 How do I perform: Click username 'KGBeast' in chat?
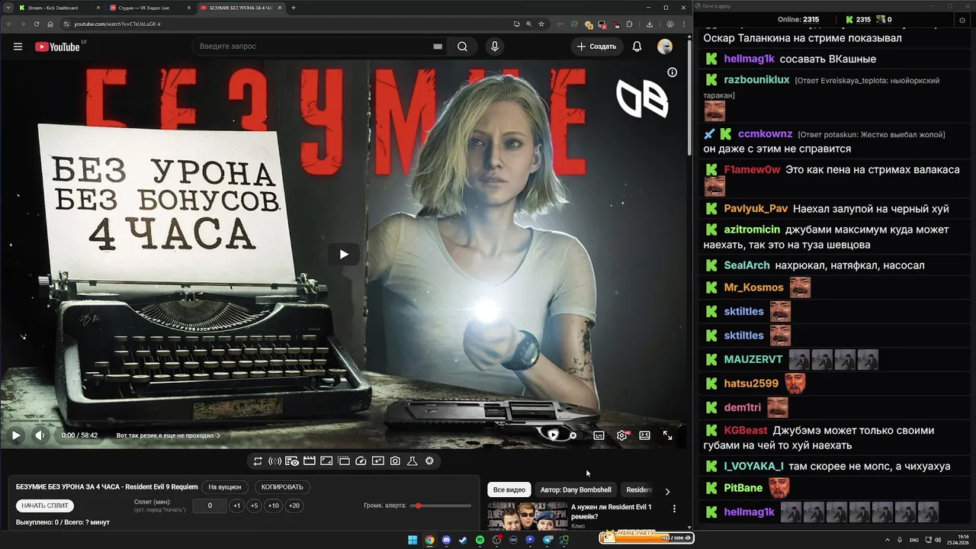(746, 431)
